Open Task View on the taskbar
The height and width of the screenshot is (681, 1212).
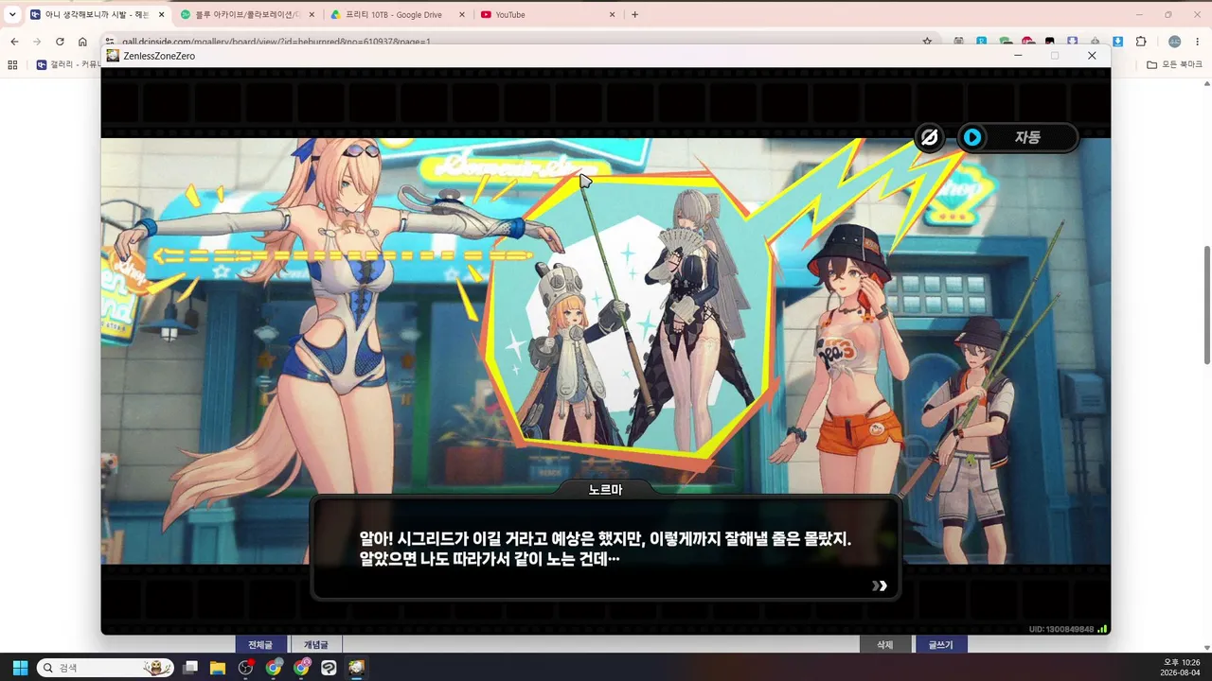[x=190, y=668]
